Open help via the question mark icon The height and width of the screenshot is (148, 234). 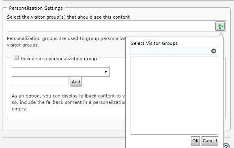tap(227, 146)
